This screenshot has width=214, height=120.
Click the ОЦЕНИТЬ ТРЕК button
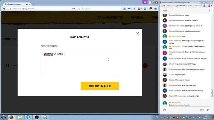pyautogui.click(x=100, y=86)
